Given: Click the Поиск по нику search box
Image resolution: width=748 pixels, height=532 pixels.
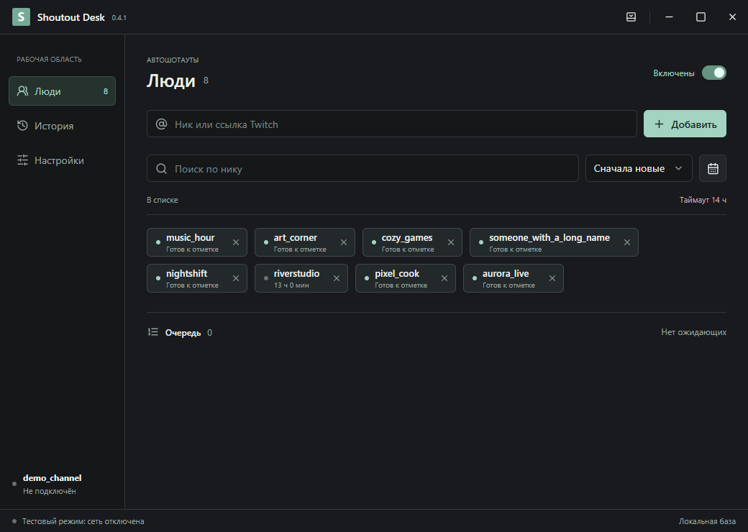Looking at the screenshot, I should point(362,168).
